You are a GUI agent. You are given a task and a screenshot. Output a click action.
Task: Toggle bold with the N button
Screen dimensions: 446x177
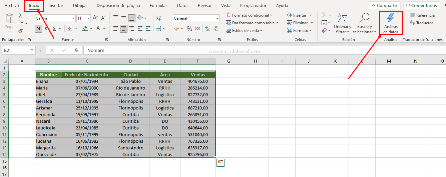point(38,29)
